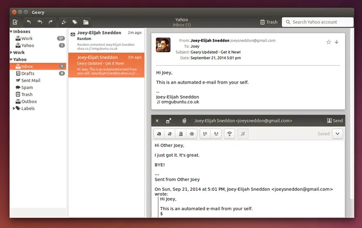Click the forward arrow in the toolbar
This screenshot has height=228, width=362.
(51, 22)
